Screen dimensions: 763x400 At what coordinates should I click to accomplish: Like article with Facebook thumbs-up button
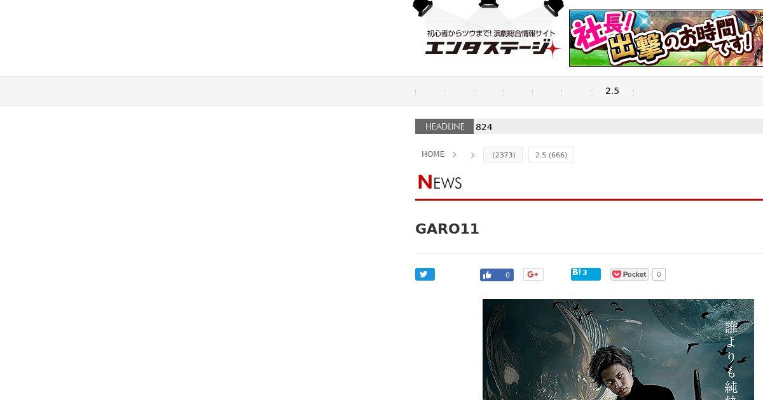[x=497, y=275]
